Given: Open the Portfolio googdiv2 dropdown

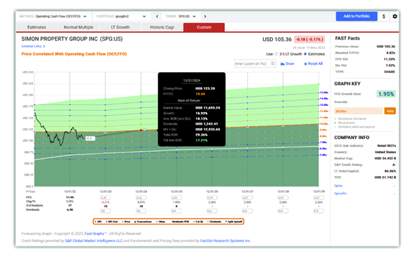Looking at the screenshot, I should 122,16.
